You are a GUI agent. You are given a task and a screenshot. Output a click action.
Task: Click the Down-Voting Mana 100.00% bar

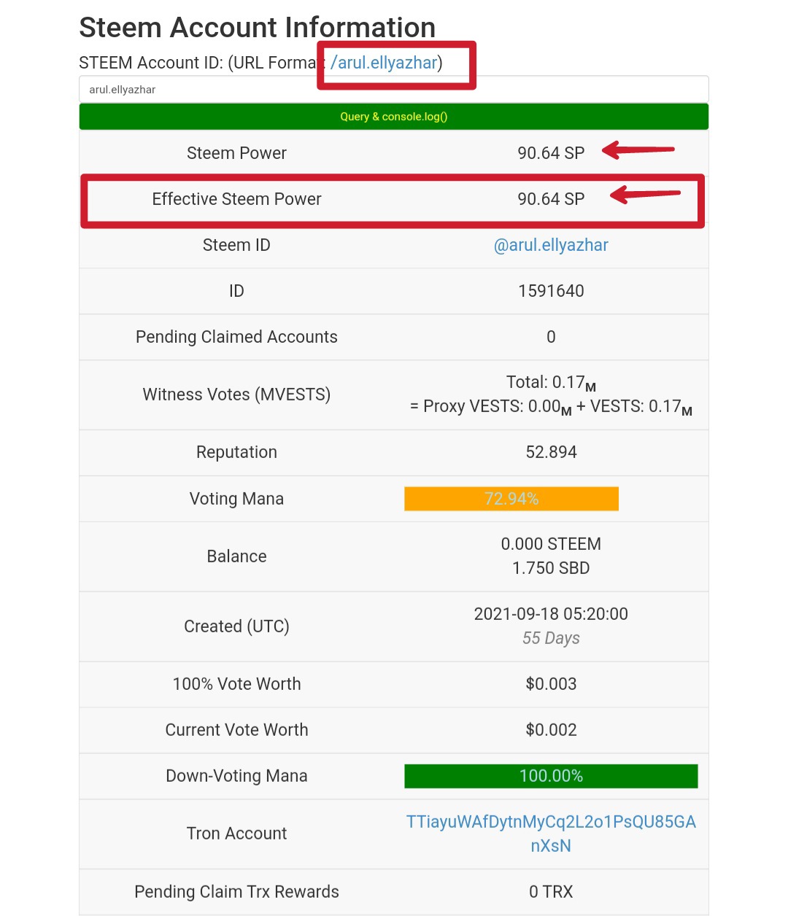pos(551,776)
